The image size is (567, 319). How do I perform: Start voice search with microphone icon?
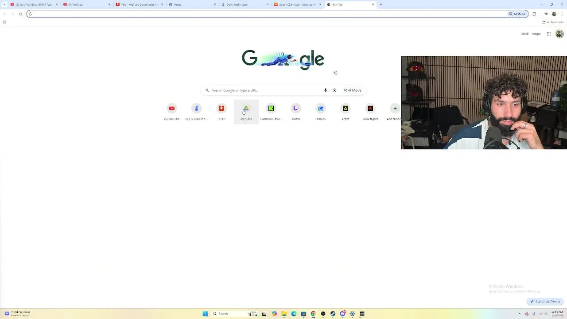click(x=326, y=90)
